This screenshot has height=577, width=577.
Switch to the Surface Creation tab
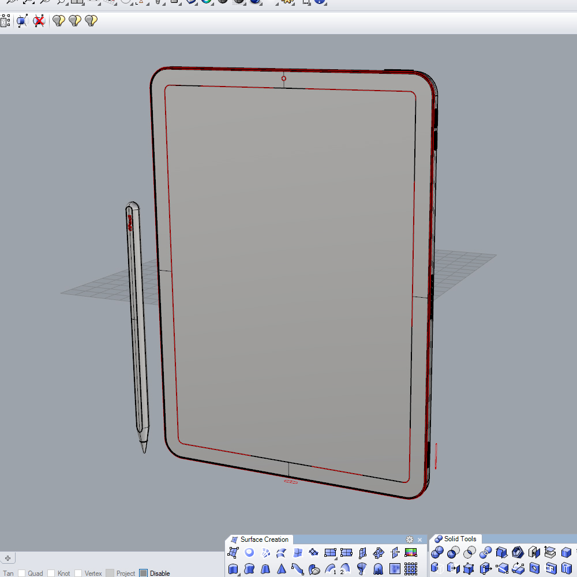pos(260,539)
